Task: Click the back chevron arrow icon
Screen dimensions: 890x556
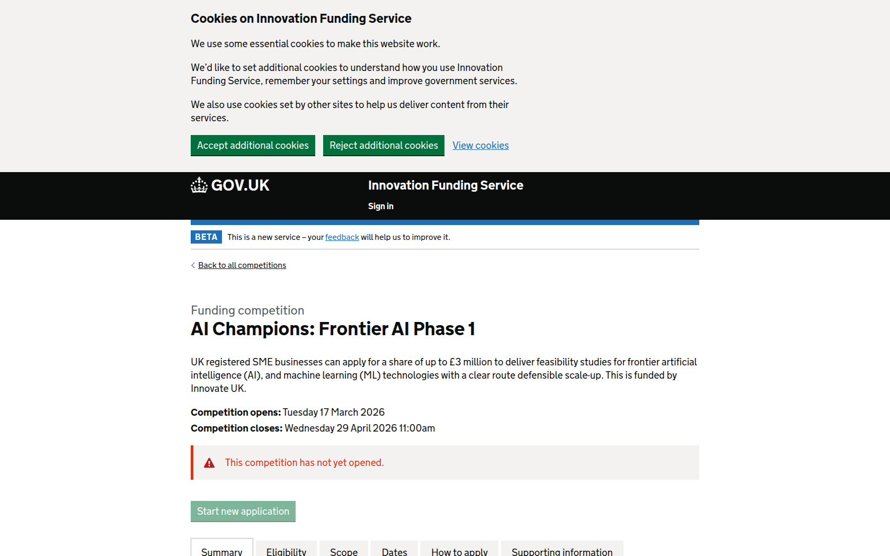Action: pos(193,266)
